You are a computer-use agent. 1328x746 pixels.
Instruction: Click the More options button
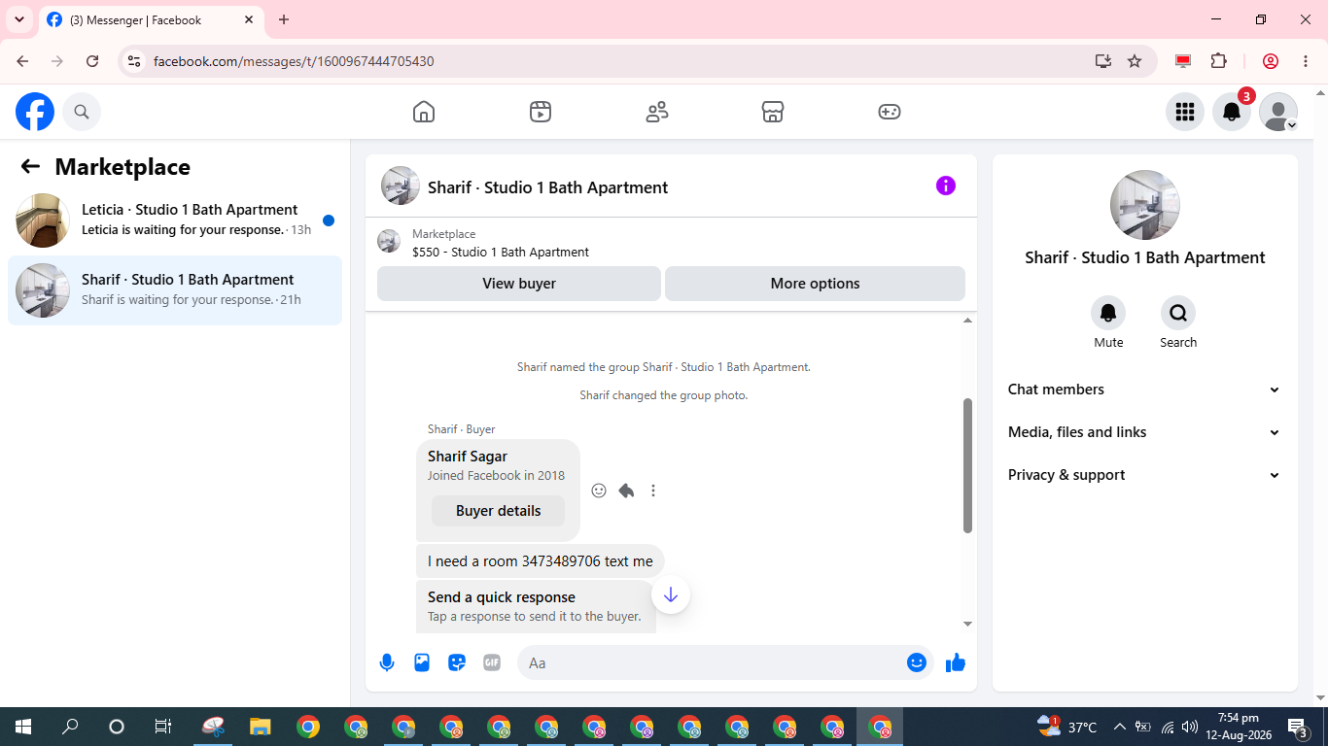pyautogui.click(x=815, y=284)
